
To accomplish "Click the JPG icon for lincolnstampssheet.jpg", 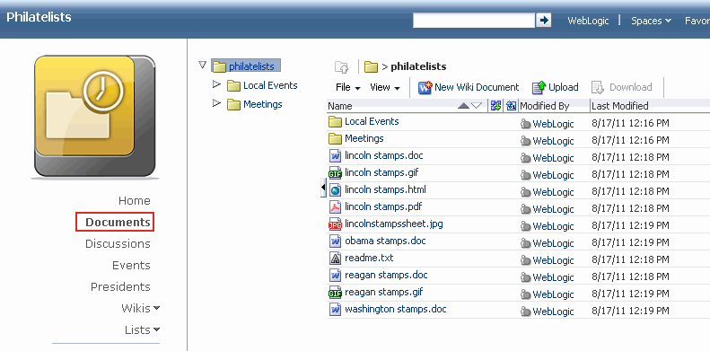I will (x=335, y=224).
